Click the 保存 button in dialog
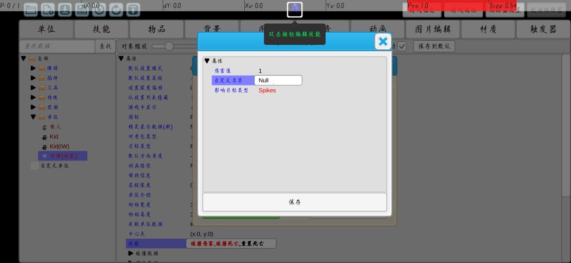 tap(294, 202)
